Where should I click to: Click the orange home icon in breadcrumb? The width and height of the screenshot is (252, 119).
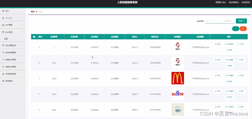[x=37, y=11]
